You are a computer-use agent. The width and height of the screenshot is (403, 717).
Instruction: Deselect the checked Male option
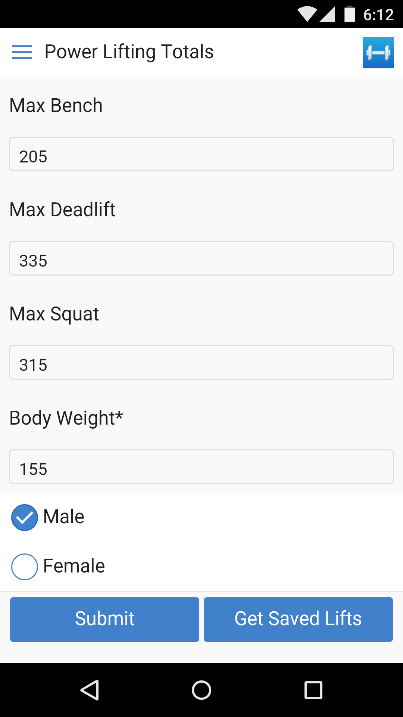tap(24, 517)
